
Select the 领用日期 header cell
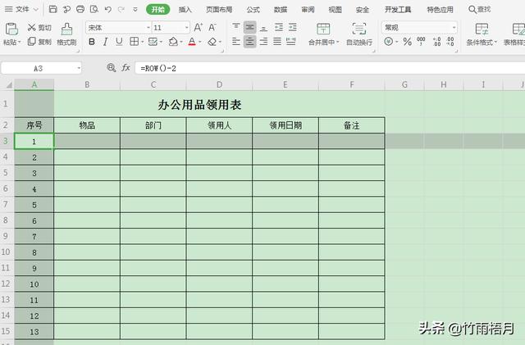pos(285,125)
